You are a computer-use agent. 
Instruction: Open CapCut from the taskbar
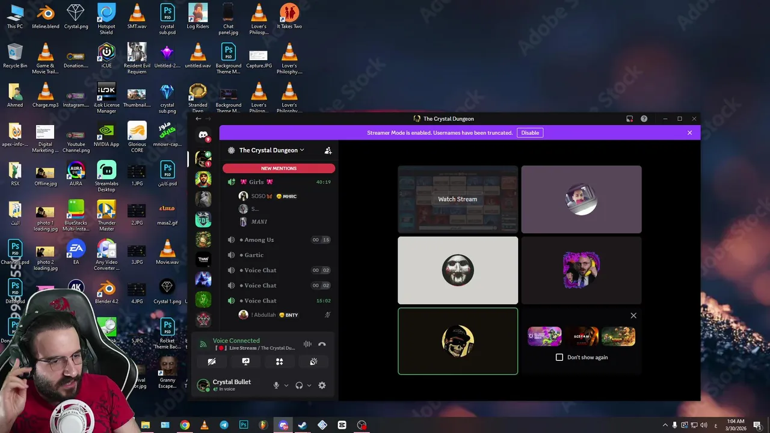click(342, 425)
